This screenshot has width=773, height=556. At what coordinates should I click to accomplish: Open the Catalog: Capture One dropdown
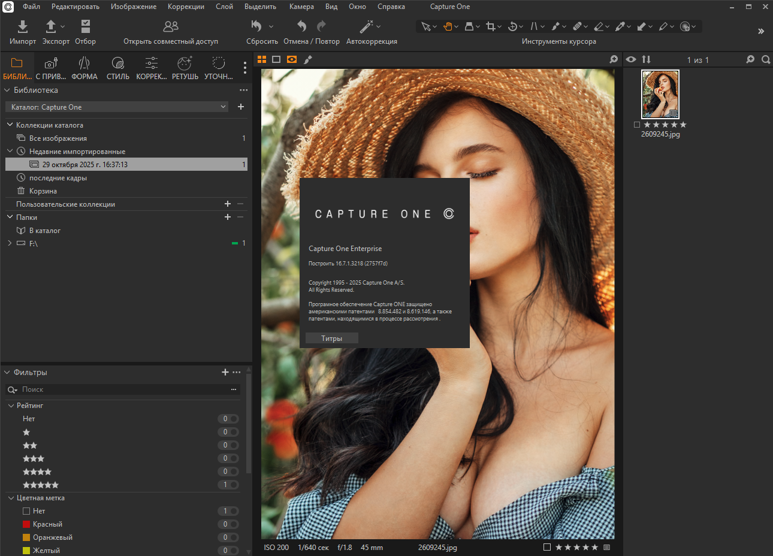tap(119, 107)
